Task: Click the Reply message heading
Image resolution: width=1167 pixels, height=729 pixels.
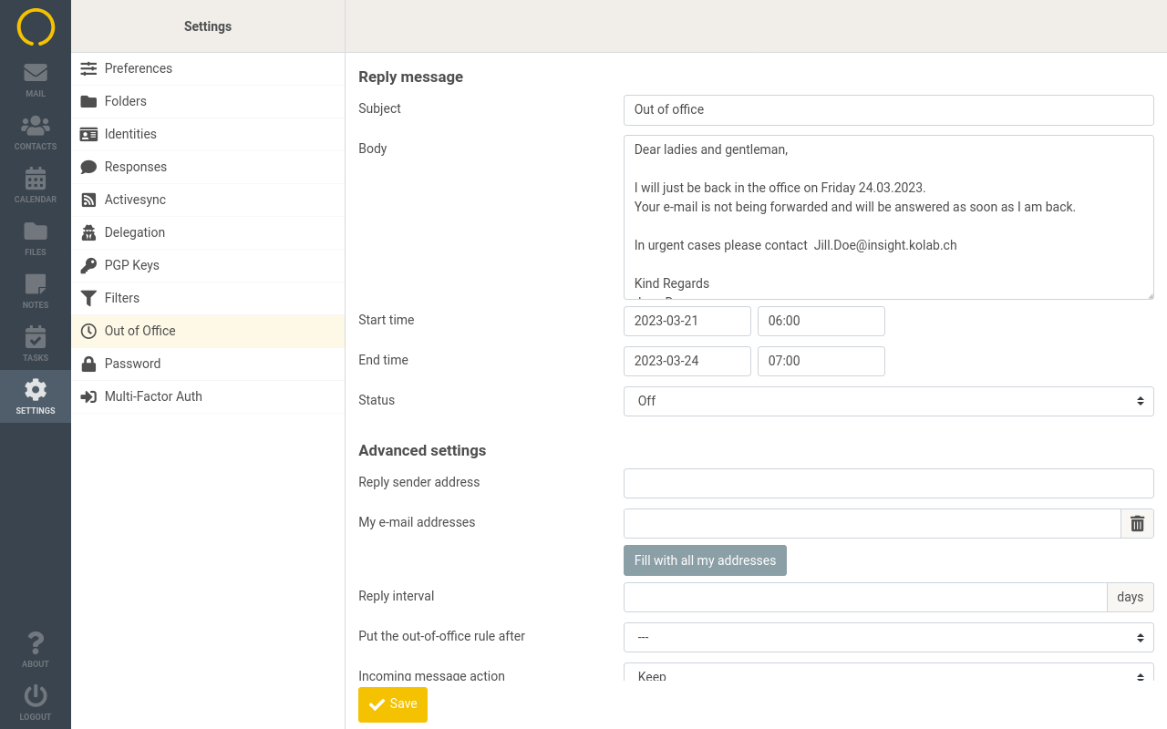Action: [x=410, y=77]
